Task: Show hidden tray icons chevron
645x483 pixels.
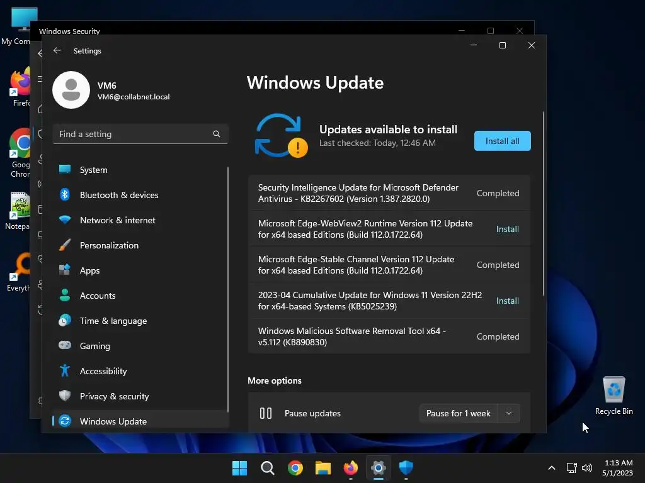Action: [552, 468]
